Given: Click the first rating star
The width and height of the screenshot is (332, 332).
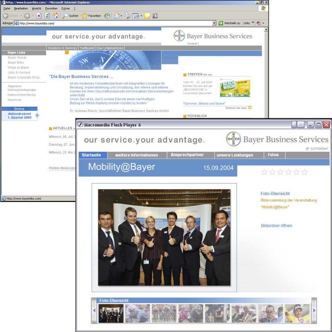Looking at the screenshot, I should (264, 172).
